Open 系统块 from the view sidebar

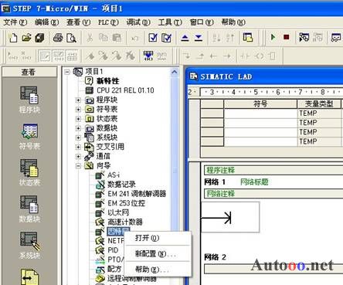[29, 246]
